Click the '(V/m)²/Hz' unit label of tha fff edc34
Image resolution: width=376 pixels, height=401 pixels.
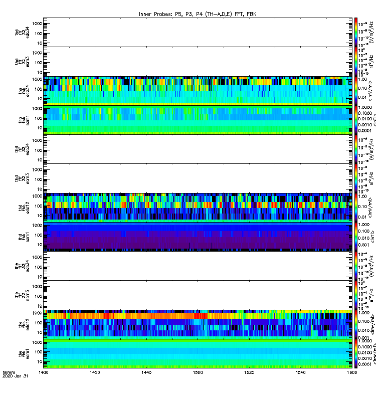[x=371, y=33]
